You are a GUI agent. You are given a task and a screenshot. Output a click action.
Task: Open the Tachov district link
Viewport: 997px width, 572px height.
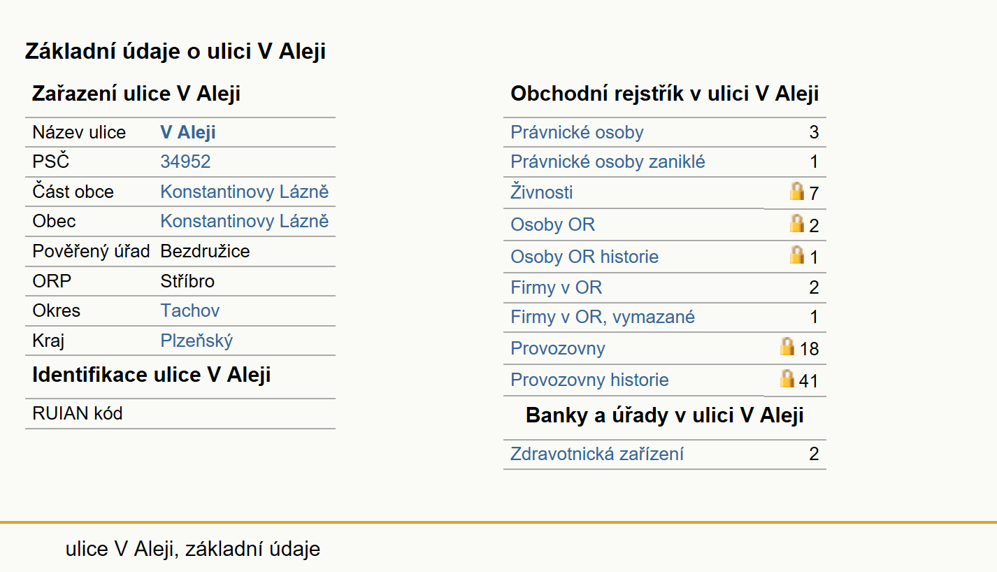point(190,310)
